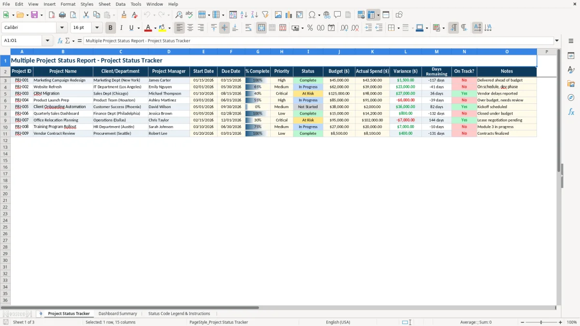Format as percent
The height and width of the screenshot is (326, 580).
[x=310, y=28]
